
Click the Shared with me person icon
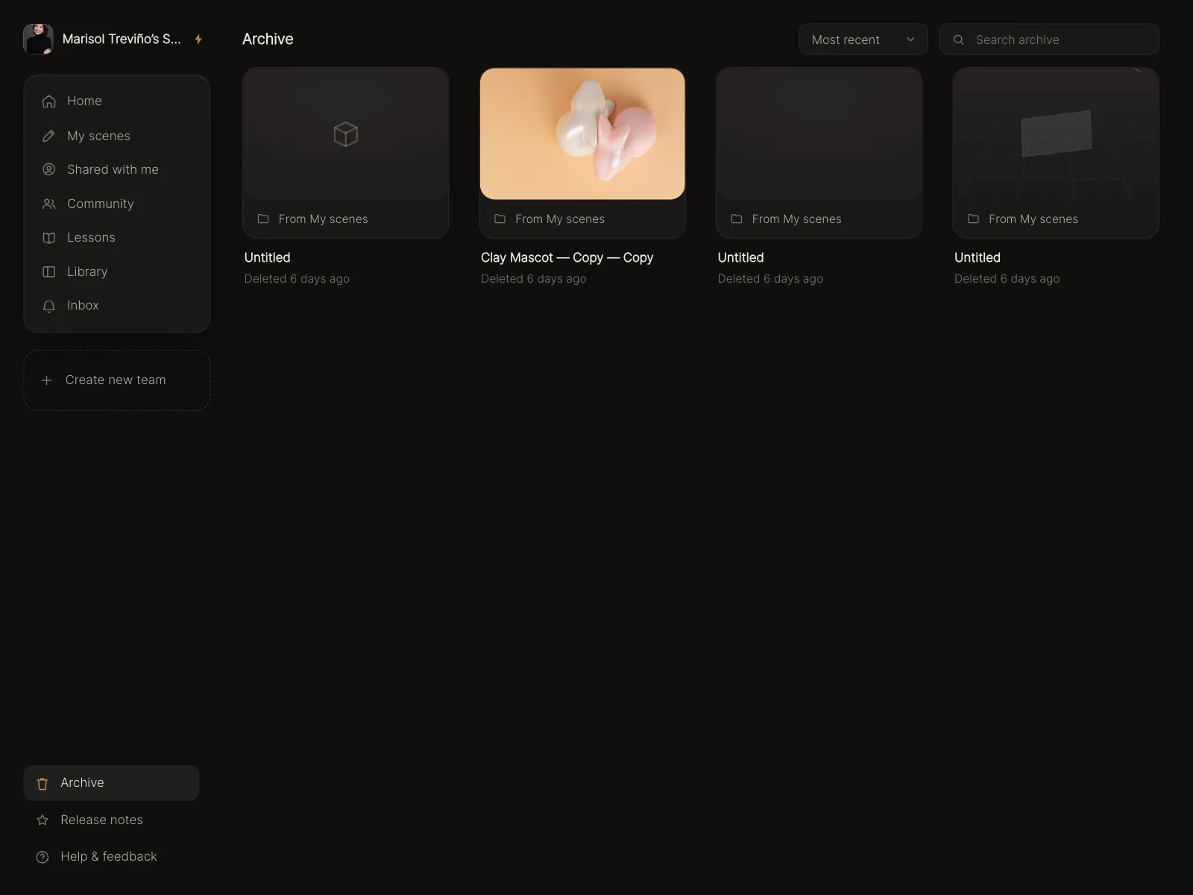point(49,169)
